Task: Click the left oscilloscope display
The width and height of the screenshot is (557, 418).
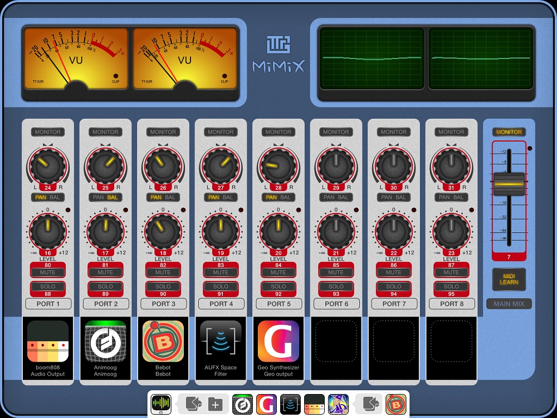Action: point(372,59)
